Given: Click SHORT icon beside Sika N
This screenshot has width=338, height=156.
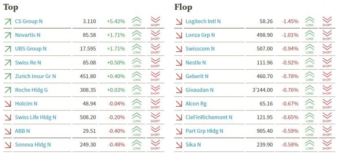Looking at the screenshot, I should pyautogui.click(x=327, y=145).
